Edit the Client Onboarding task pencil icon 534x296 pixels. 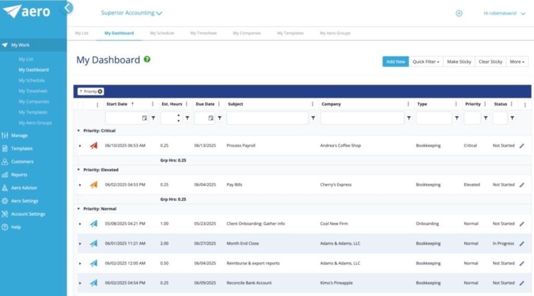(x=521, y=224)
